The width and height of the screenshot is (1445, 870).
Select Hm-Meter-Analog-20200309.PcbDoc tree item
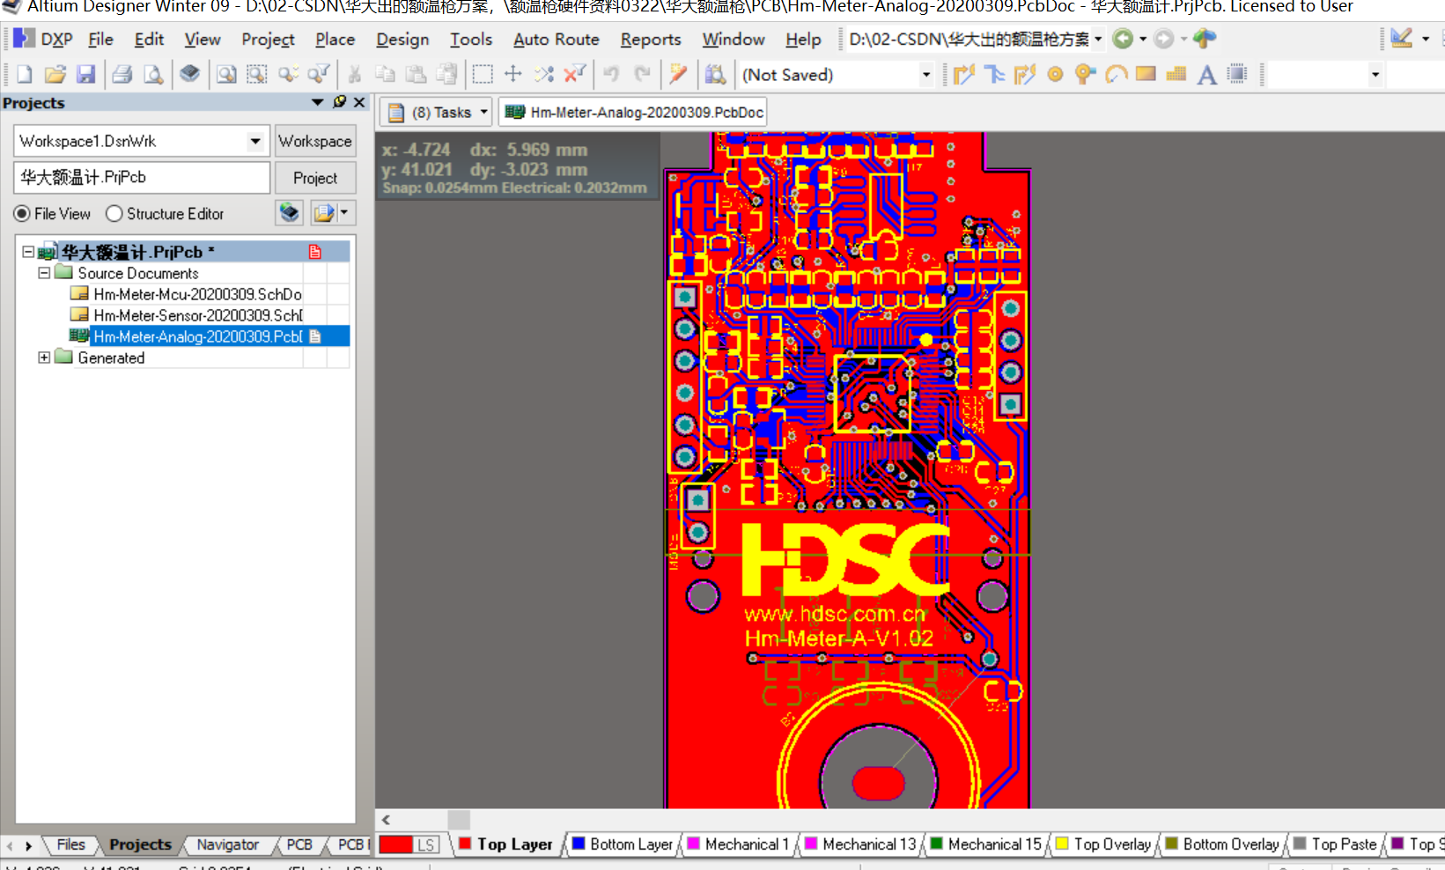coord(197,336)
